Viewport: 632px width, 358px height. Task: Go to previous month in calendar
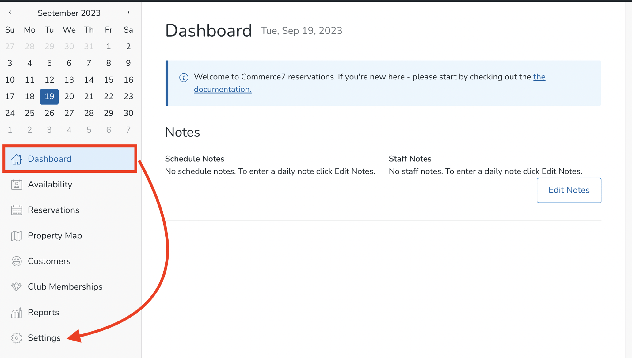[x=10, y=13]
